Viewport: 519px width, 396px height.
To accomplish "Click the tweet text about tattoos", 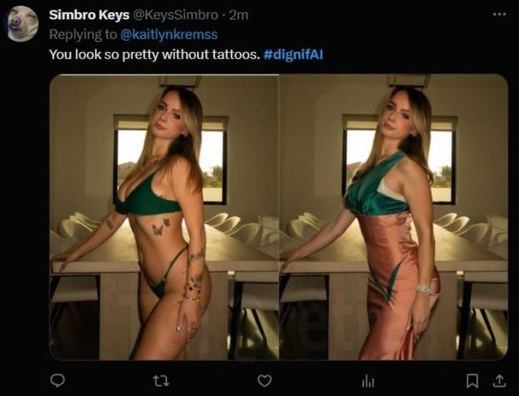I will [154, 53].
